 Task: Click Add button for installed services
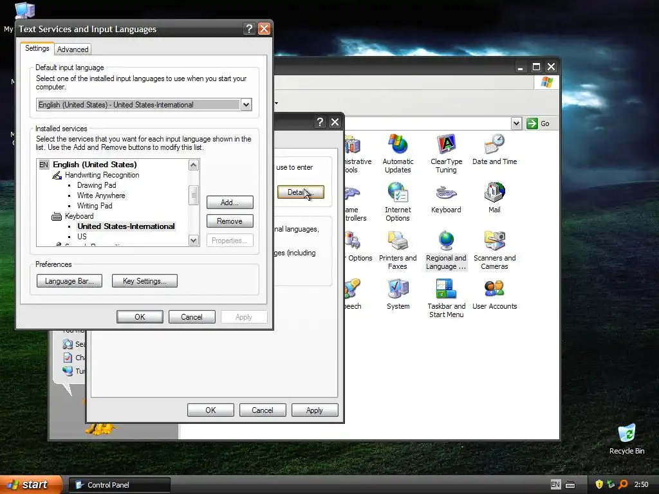[230, 203]
